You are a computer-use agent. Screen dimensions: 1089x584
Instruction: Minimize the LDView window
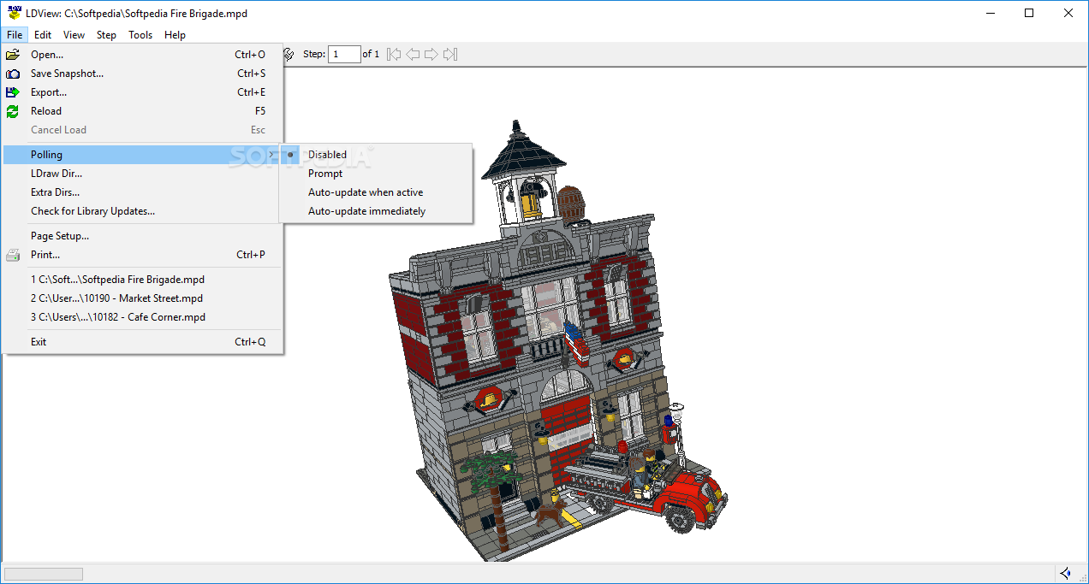click(990, 13)
